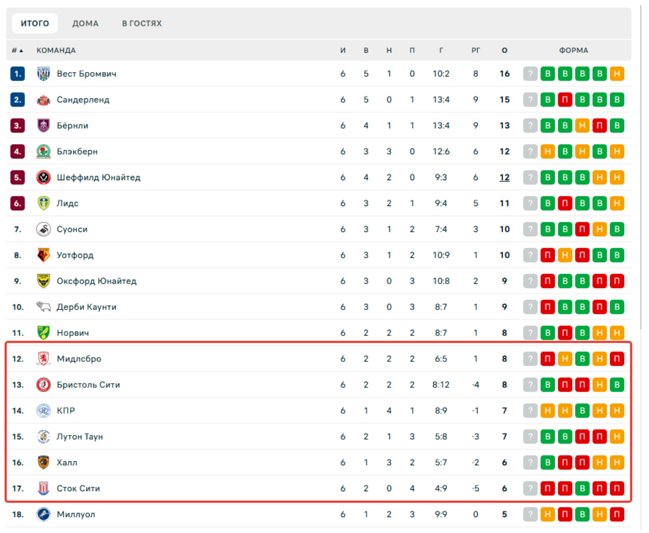Click the Millwall club crest
The height and width of the screenshot is (533, 649).
coord(43,514)
